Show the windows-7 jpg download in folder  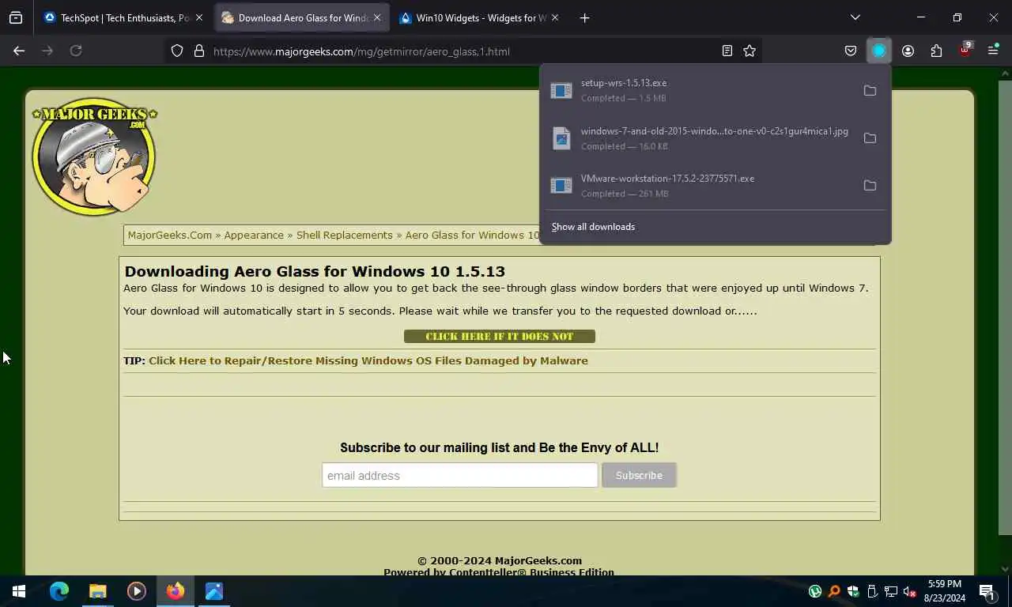point(870,138)
